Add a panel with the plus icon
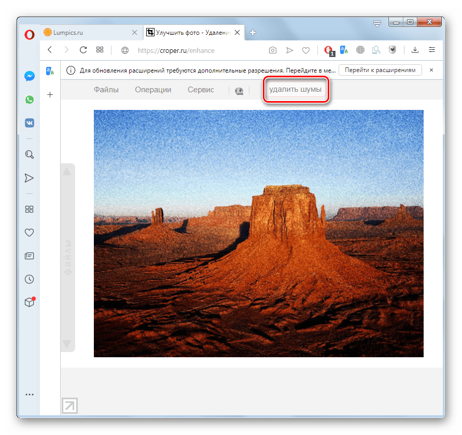 50,94
